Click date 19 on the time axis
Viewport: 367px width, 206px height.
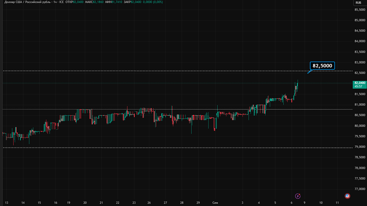pyautogui.click(x=69, y=203)
